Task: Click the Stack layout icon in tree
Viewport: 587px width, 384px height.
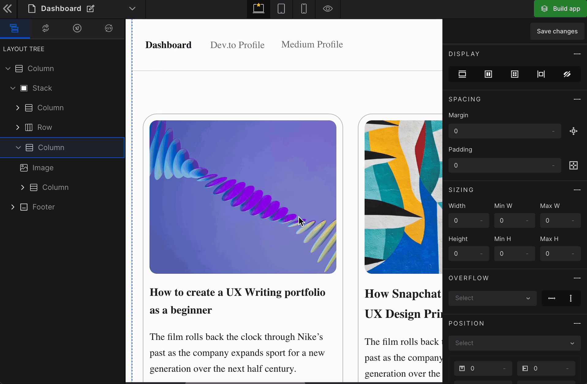Action: click(x=24, y=88)
